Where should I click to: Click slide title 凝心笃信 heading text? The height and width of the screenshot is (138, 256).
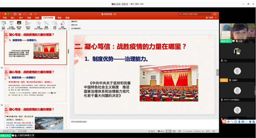tap(130, 47)
